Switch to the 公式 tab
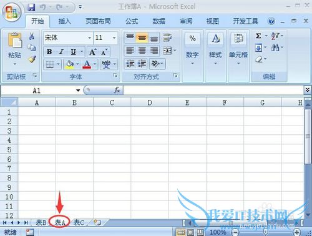The height and width of the screenshot is (236, 312). (x=132, y=21)
